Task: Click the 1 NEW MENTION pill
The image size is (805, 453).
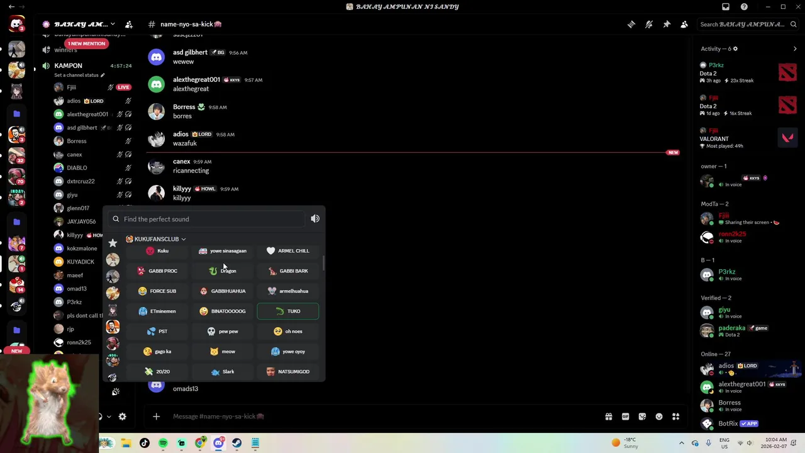Action: (86, 43)
